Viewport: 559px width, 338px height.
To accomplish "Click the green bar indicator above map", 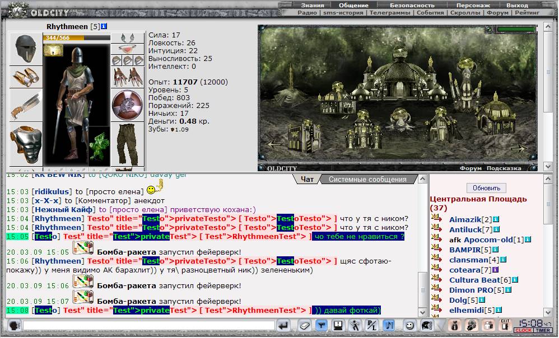I will [516, 29].
